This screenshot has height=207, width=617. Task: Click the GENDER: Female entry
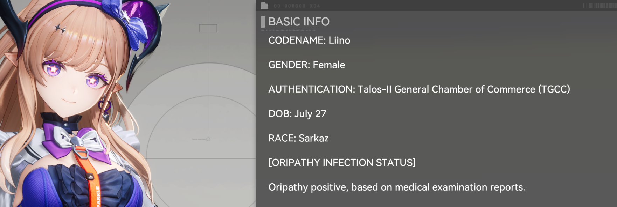[x=306, y=65]
